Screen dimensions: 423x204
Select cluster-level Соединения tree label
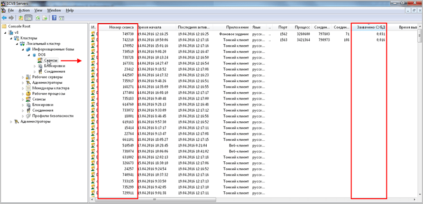point(43,110)
